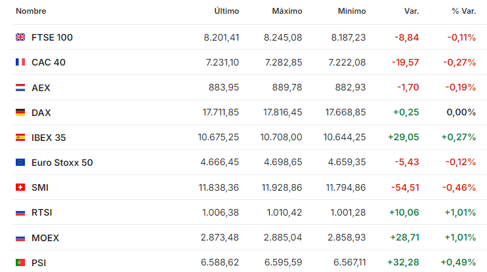This screenshot has width=487, height=272.
Task: Click the UK flag icon beside FTSE 100
Action: click(x=20, y=37)
